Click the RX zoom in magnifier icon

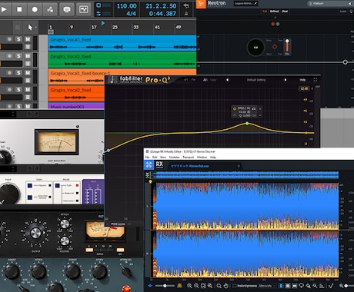tap(189, 286)
